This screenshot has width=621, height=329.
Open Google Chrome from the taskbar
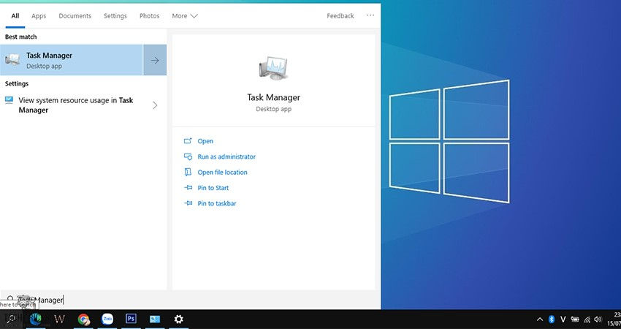click(x=83, y=319)
